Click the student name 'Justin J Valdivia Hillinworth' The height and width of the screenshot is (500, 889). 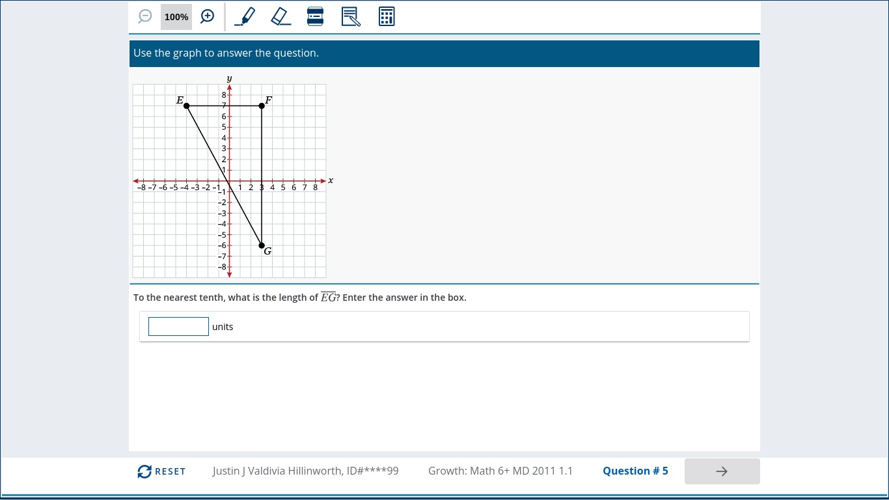coord(278,471)
